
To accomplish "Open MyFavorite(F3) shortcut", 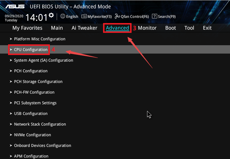I will (100, 17).
